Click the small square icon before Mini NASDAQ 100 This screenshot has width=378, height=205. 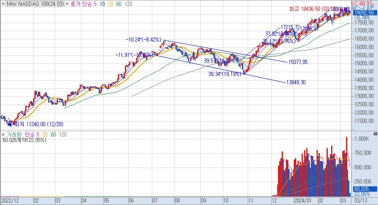(3, 4)
